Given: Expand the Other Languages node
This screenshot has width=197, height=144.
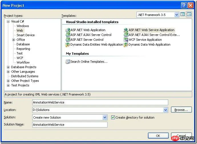Looking at the screenshot, I should 8,72.
